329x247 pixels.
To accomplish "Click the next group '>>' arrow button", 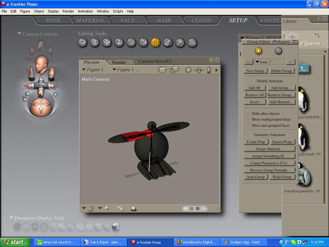I will [290, 62].
